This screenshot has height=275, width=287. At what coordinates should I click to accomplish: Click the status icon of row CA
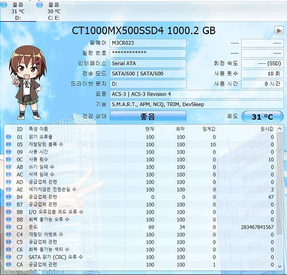coord(8,264)
